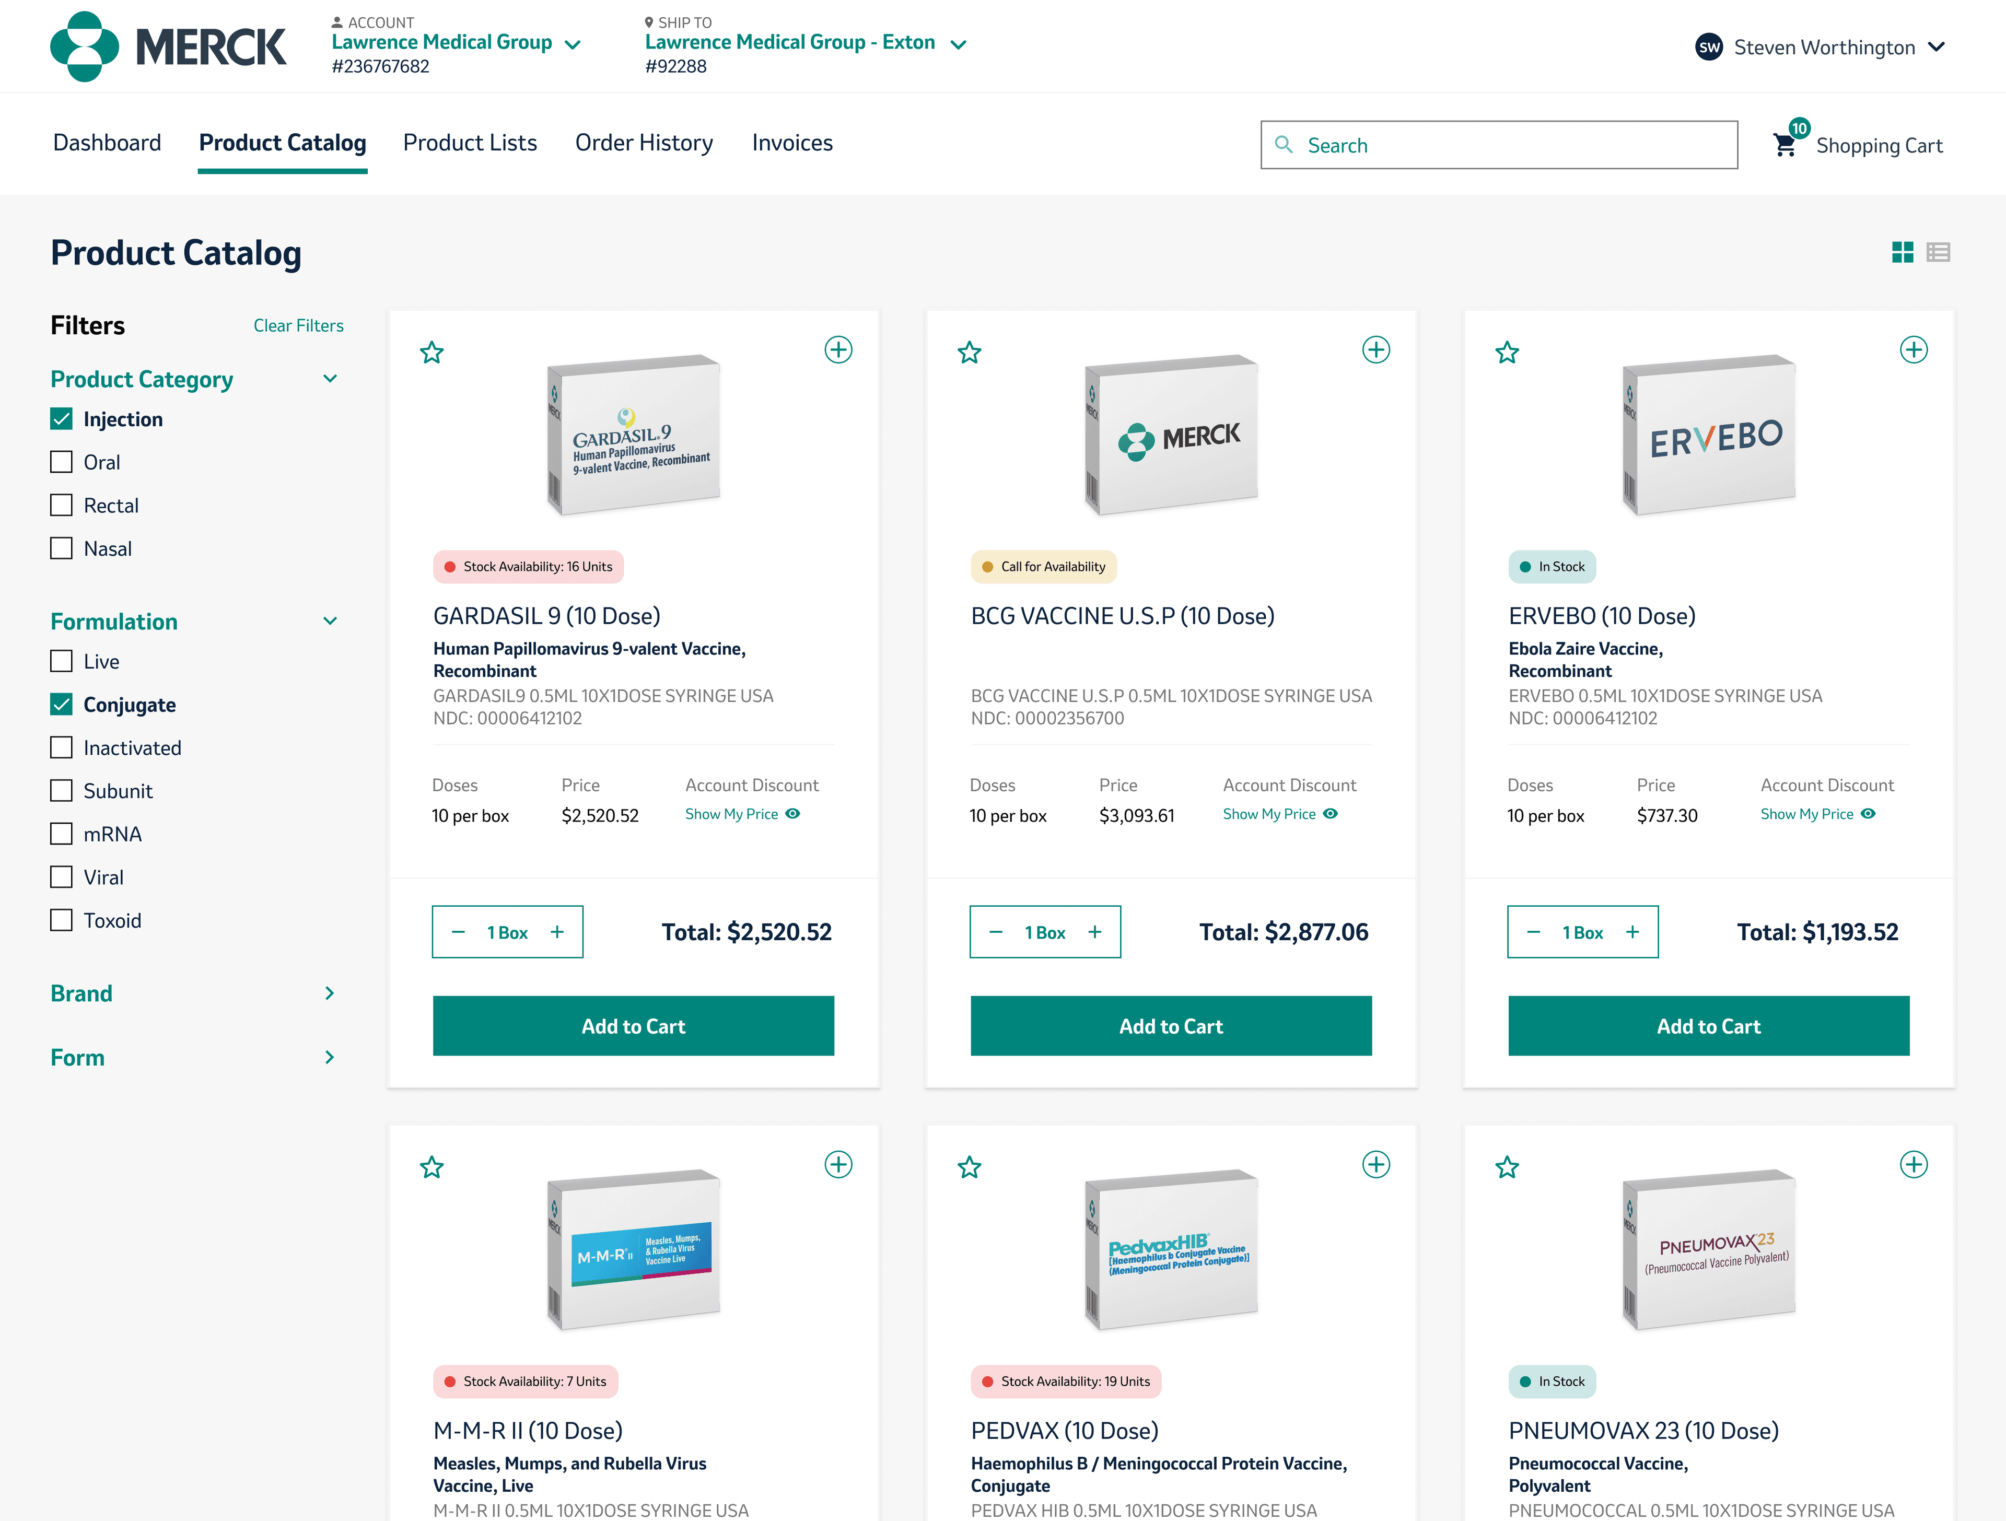
Task: Show My Price for GARDASIL 9
Action: [x=743, y=814]
